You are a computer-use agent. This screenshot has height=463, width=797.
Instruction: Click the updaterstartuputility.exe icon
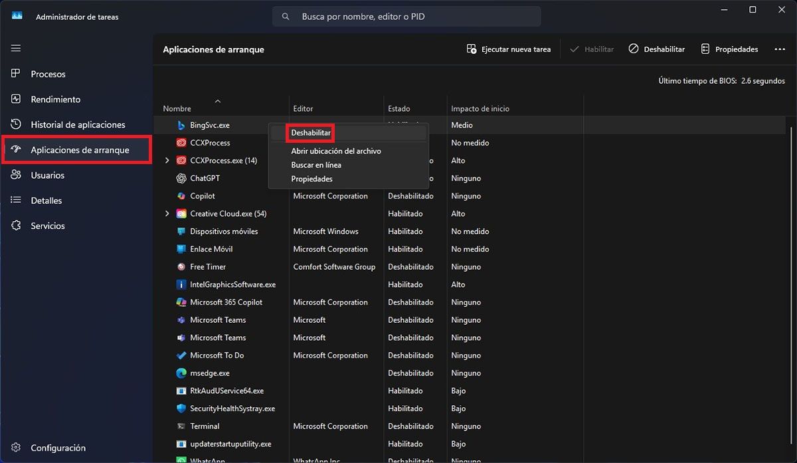[x=181, y=444]
